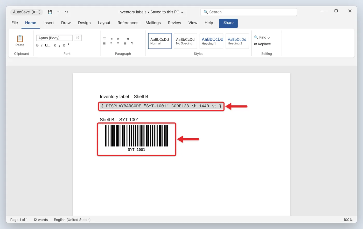The image size is (363, 229).
Task: Apply Superscript formatting
Action: coord(66,45)
